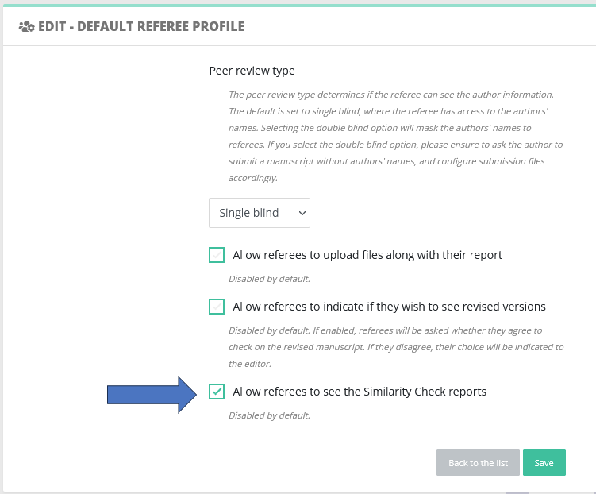Save the referee profile settings

[544, 462]
